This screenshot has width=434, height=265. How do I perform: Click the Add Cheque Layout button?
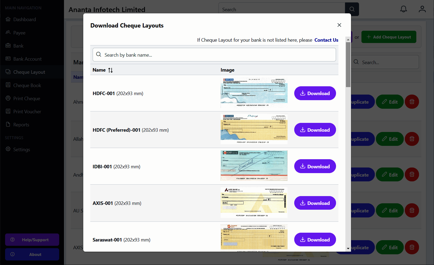[x=389, y=37]
